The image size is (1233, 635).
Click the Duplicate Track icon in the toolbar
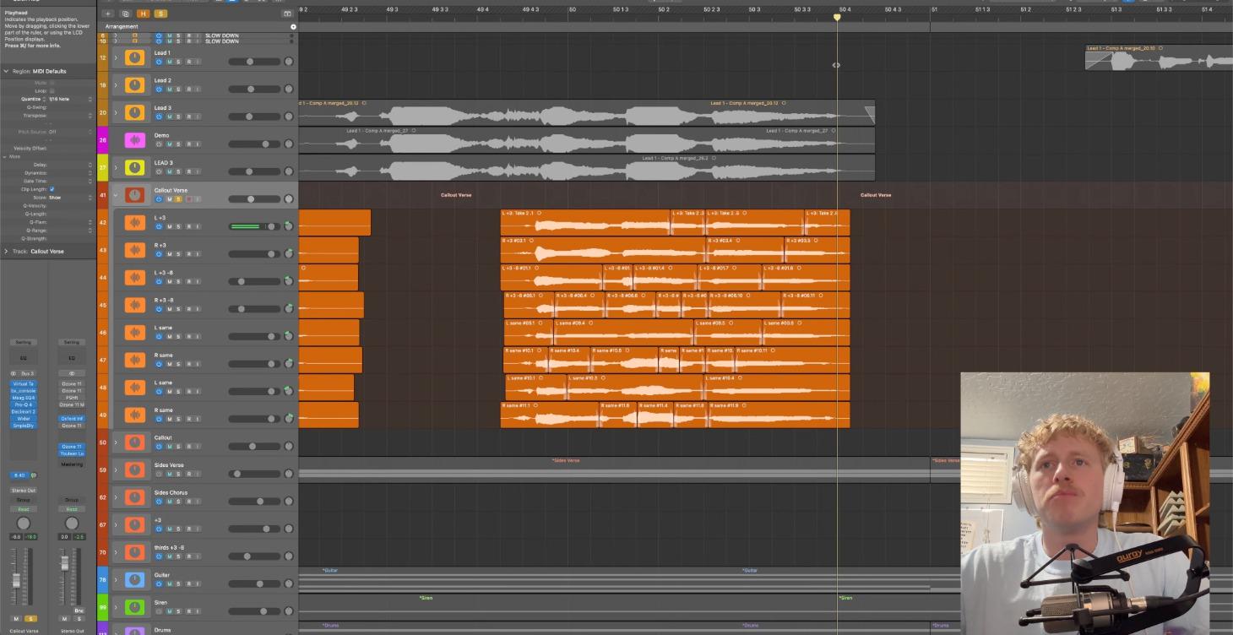coord(125,14)
